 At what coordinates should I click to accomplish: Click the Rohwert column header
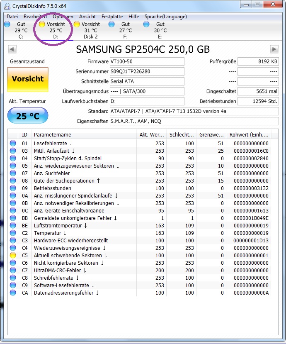pyautogui.click(x=249, y=135)
